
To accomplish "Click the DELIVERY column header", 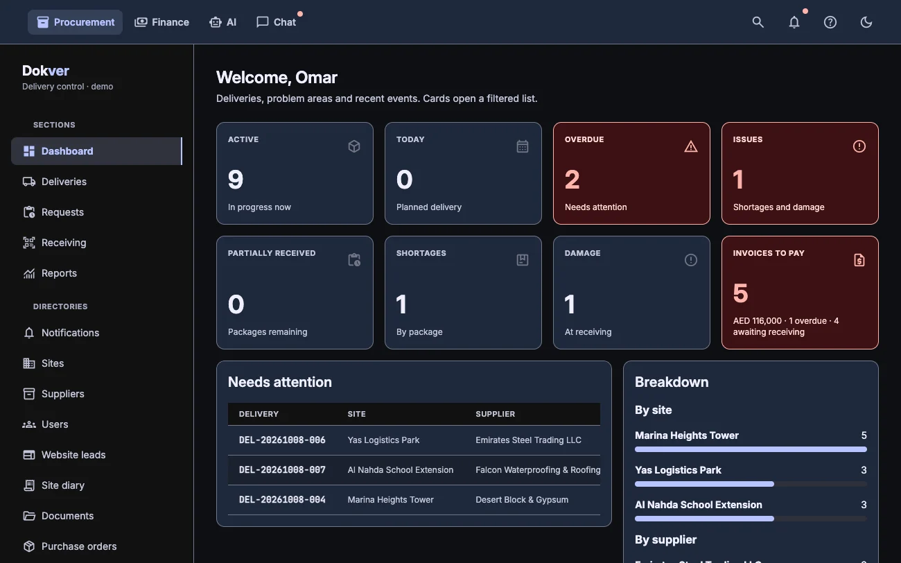I will pyautogui.click(x=259, y=414).
